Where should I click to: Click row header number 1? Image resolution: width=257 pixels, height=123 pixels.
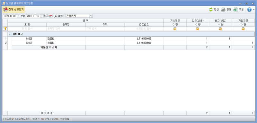[x=5, y=39]
